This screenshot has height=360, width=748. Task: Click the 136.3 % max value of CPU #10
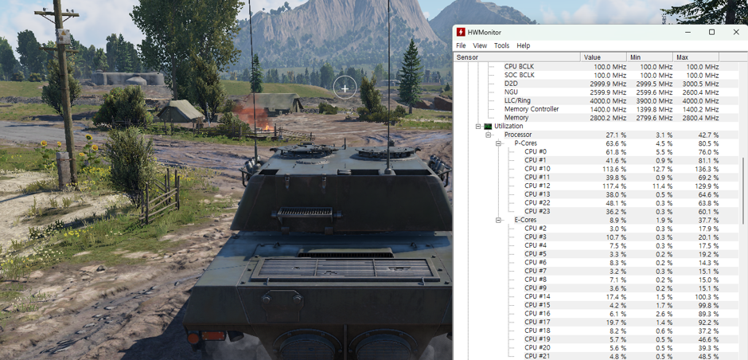tap(708, 169)
